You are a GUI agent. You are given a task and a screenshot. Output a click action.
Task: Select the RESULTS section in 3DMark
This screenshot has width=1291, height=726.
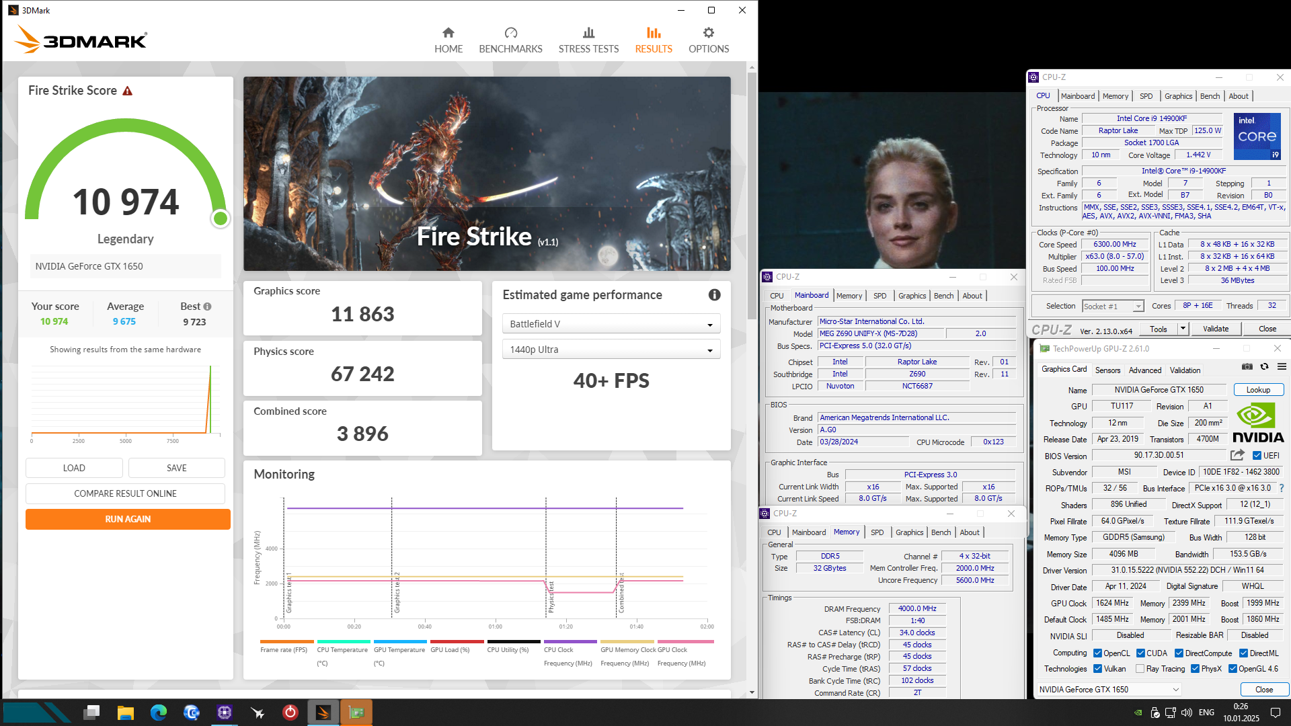pos(654,40)
